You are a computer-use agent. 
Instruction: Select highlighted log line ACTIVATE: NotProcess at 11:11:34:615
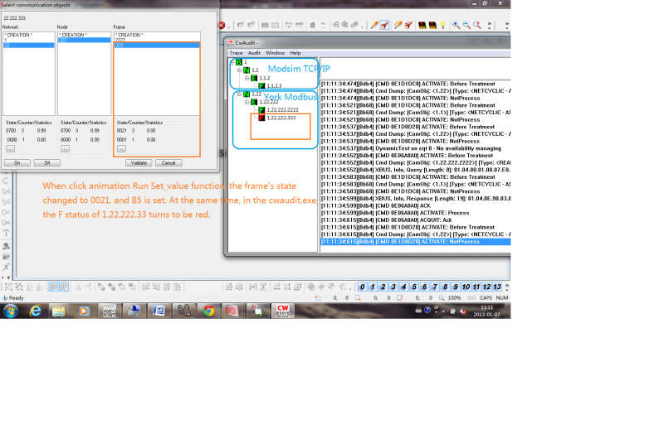pos(416,242)
